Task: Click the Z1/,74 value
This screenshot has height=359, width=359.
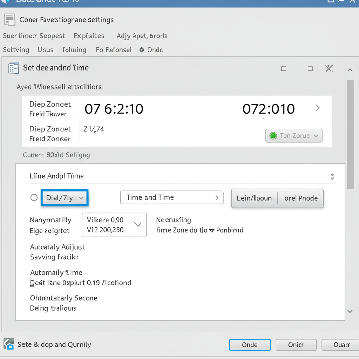Action: pos(94,129)
